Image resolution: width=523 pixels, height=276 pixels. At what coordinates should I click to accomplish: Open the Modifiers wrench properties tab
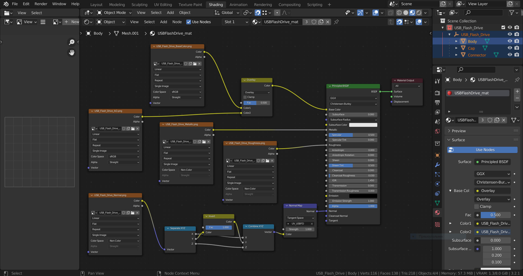(x=437, y=165)
